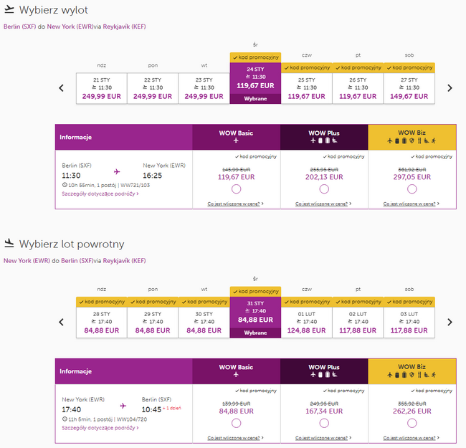The image size is (466, 448).
Task: Click the landing plane icon beside Wybierz lot powrotny
Action: tap(9, 243)
